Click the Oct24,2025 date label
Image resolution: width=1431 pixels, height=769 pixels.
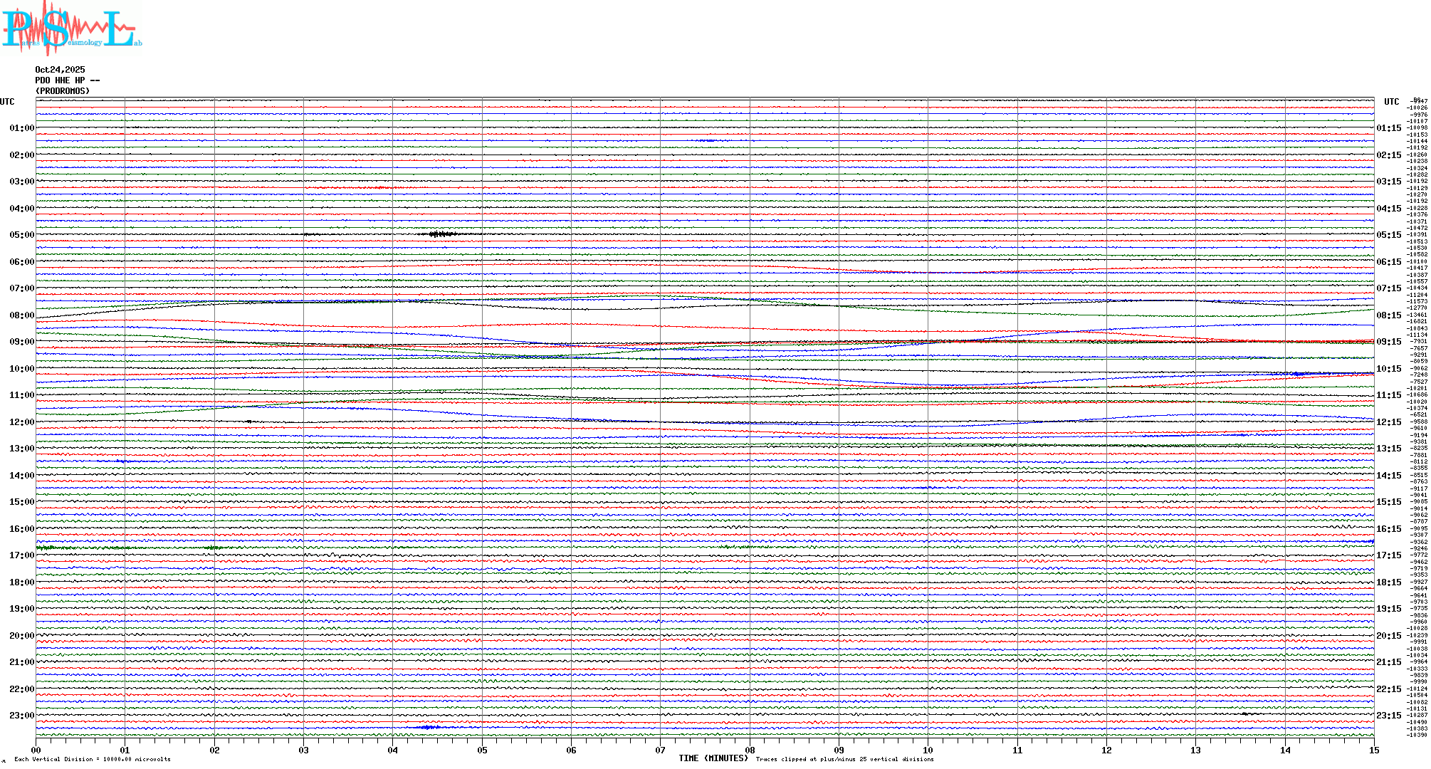(x=60, y=70)
